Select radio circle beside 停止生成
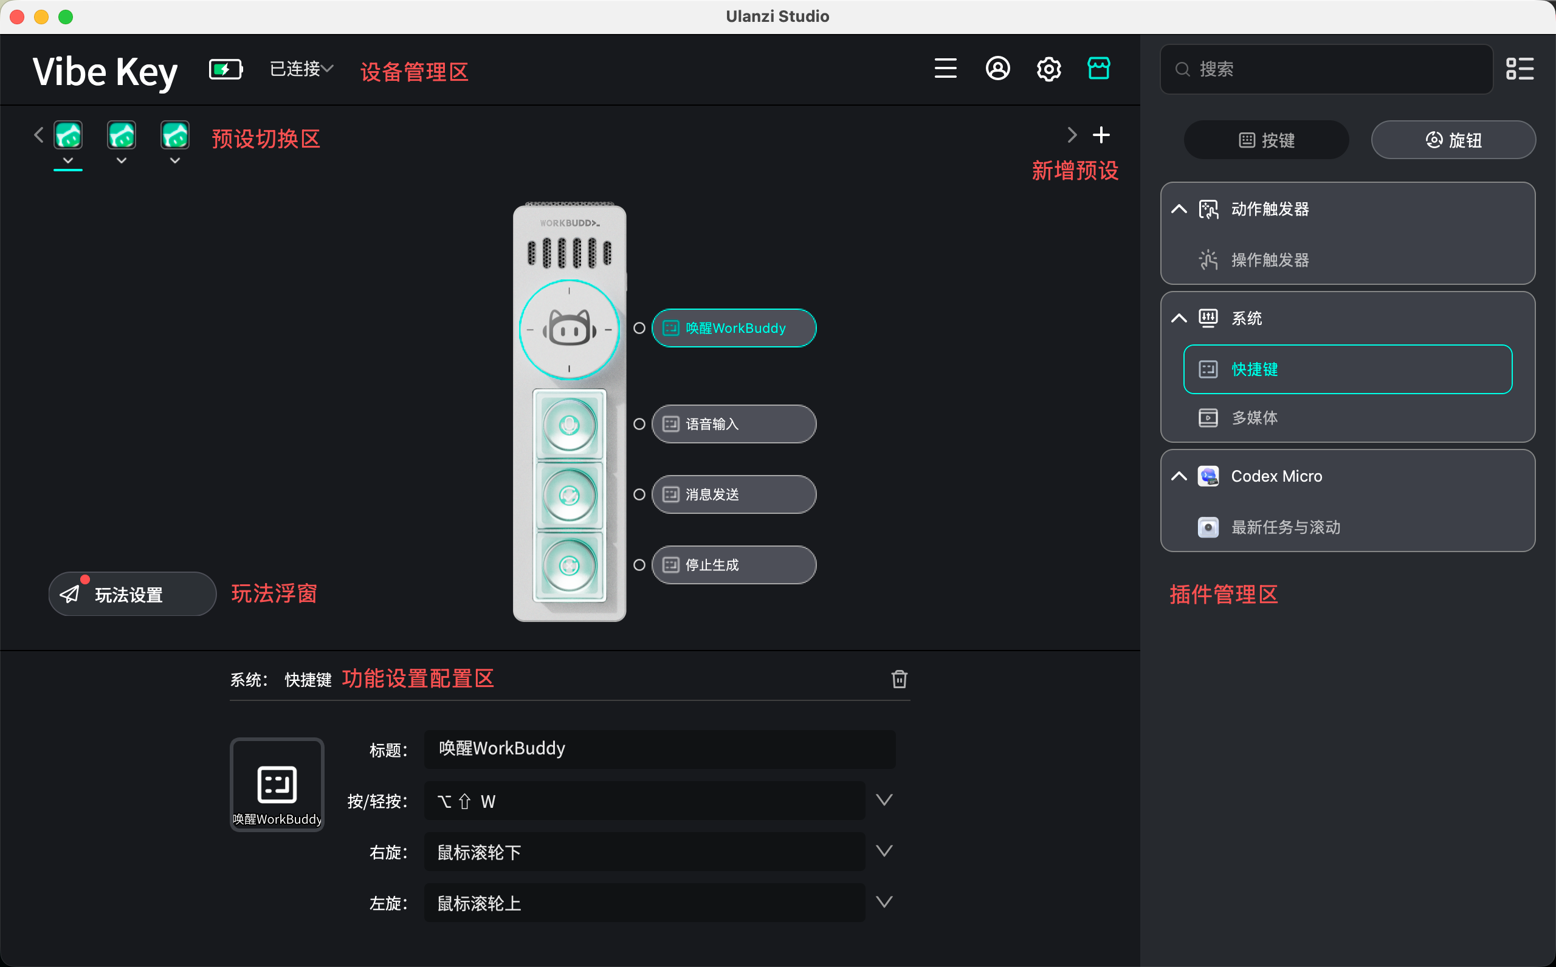Screen dimensions: 1556x967 tap(639, 565)
